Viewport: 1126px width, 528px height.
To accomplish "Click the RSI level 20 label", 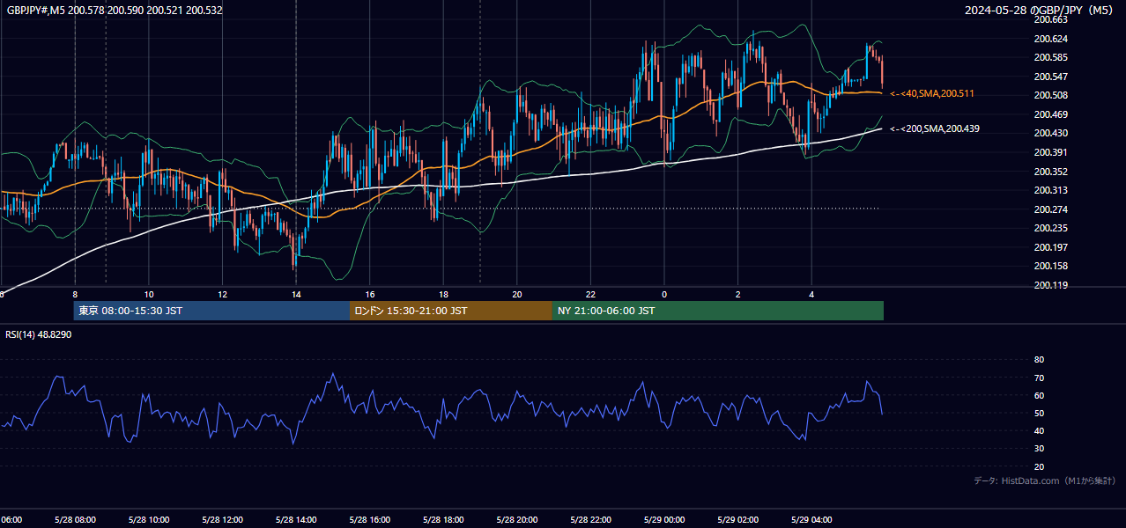I will 1039,466.
